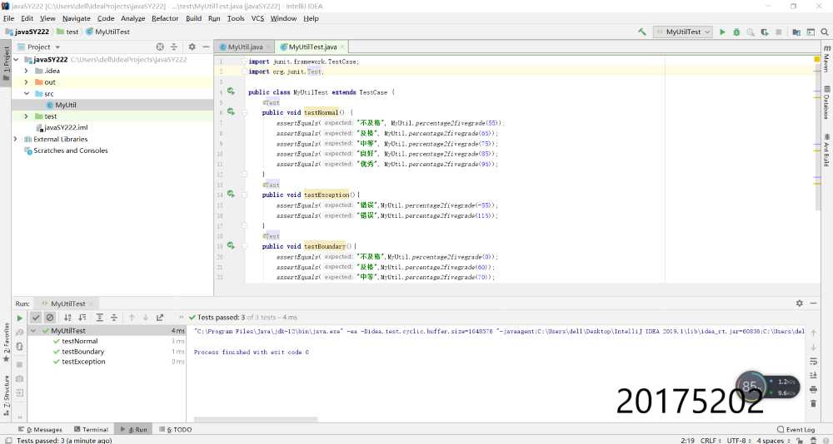This screenshot has width=833, height=444.
Task: Open Project panel settings gear
Action: pyautogui.click(x=192, y=47)
